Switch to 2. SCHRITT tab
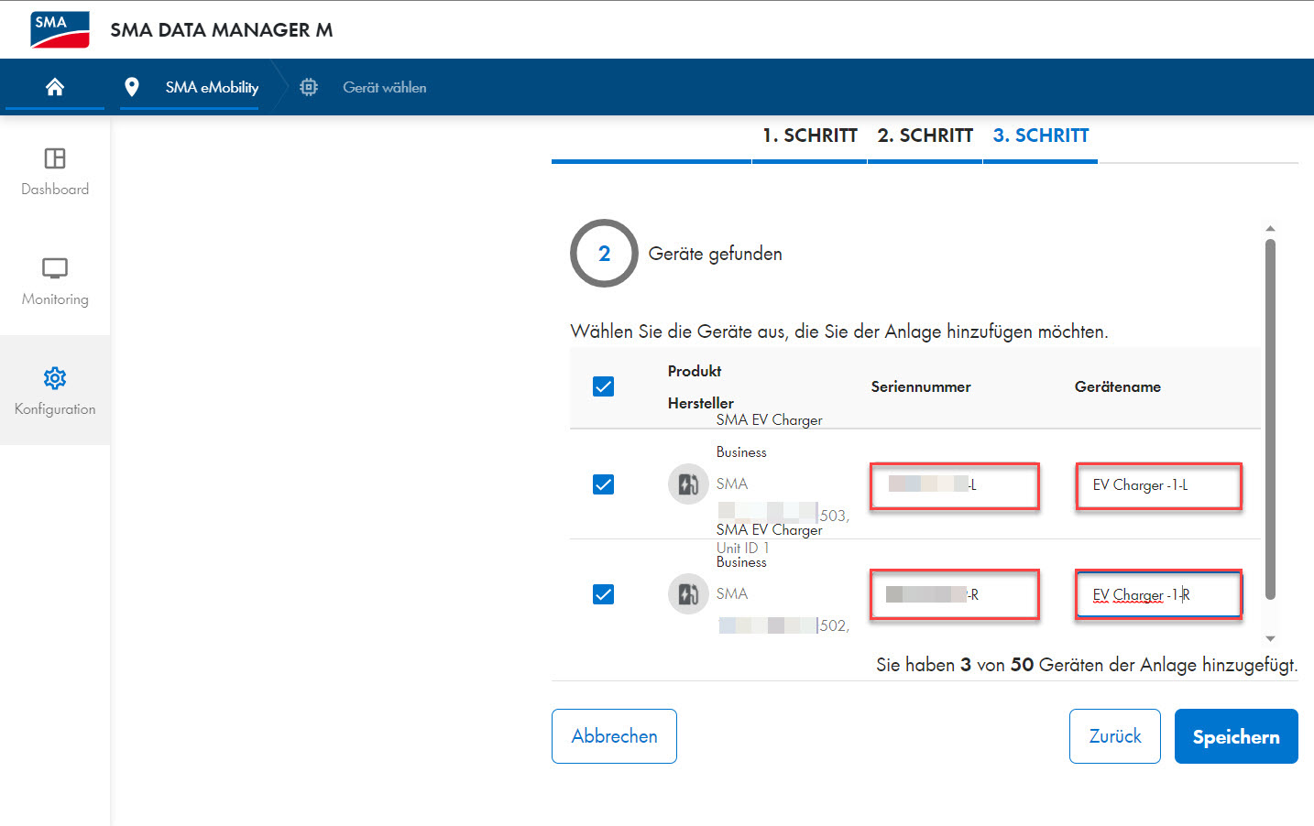Image resolution: width=1314 pixels, height=826 pixels. (x=925, y=136)
